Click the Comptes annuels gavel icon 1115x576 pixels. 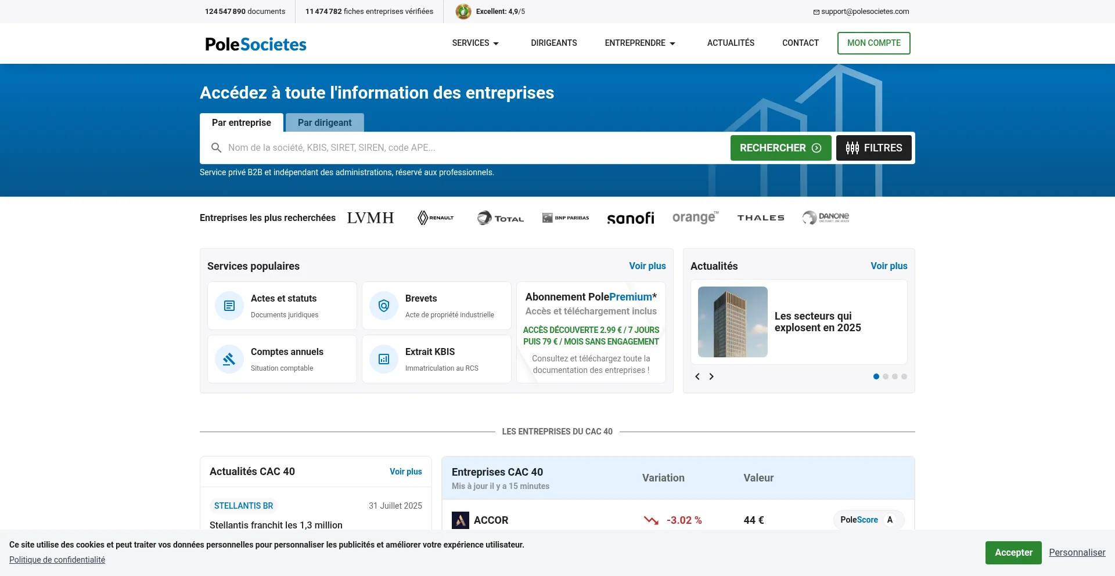[x=229, y=359]
